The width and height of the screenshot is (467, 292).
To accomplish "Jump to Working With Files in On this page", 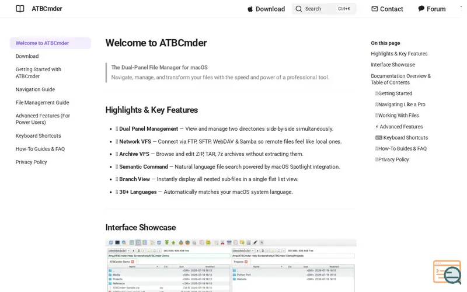I will pos(397,116).
